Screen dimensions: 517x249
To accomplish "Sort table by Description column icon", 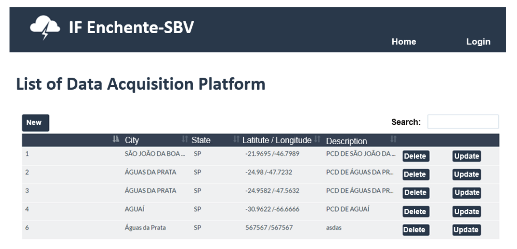I will (393, 139).
